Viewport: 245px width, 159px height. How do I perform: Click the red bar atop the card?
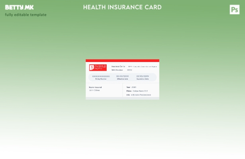[122, 60]
